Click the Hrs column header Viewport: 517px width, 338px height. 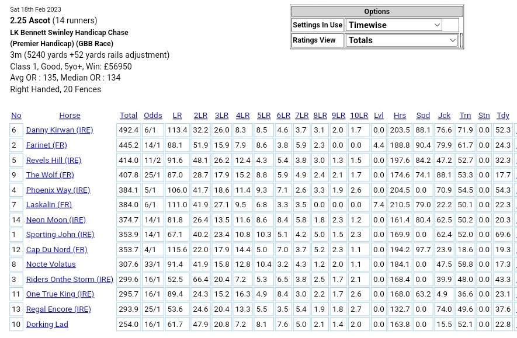click(x=400, y=116)
